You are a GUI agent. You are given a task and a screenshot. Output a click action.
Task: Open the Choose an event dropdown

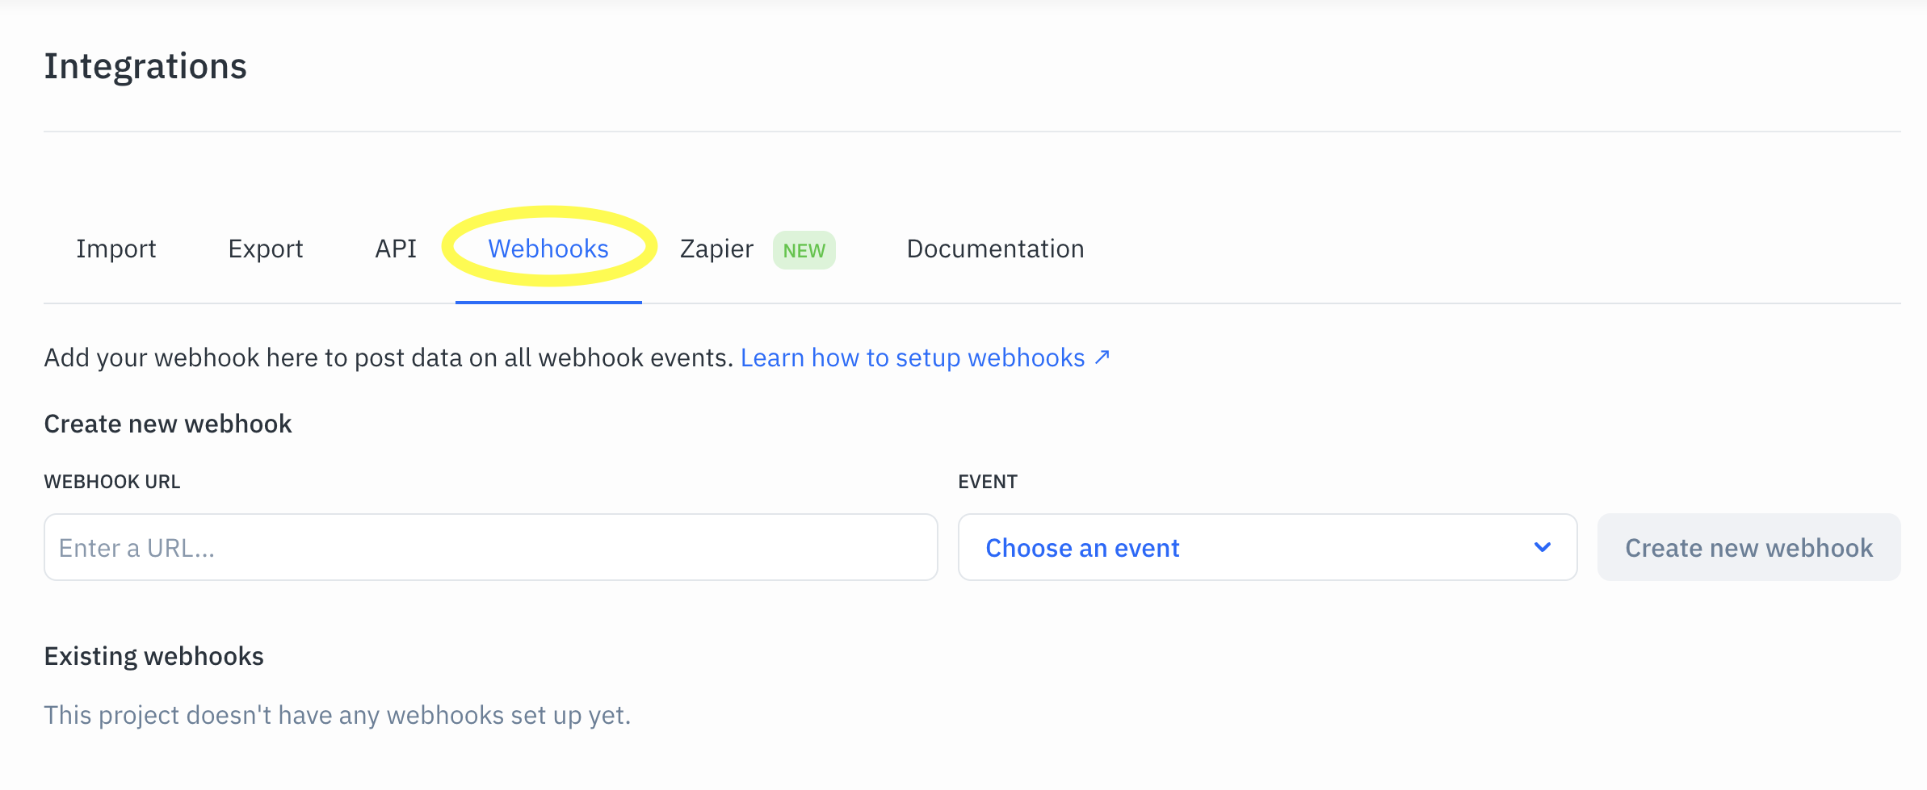coord(1081,547)
